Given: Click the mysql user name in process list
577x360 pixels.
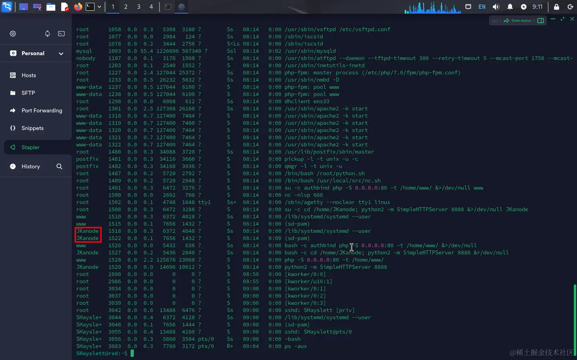Looking at the screenshot, I should point(84,51).
